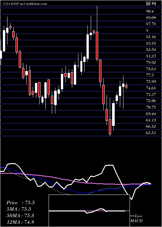Click the 74.68 price axis label
This screenshot has width=162, height=227.
pos(151,88)
